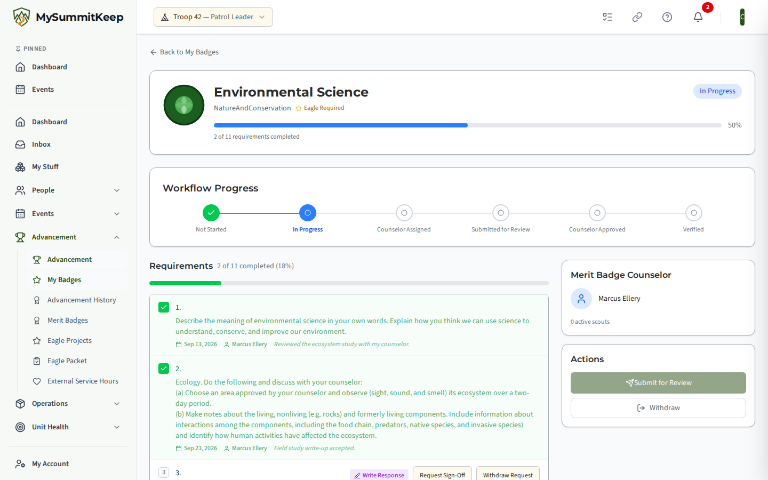The height and width of the screenshot is (480, 768).
Task: Click the Eagle Projects star icon
Action: click(x=37, y=341)
